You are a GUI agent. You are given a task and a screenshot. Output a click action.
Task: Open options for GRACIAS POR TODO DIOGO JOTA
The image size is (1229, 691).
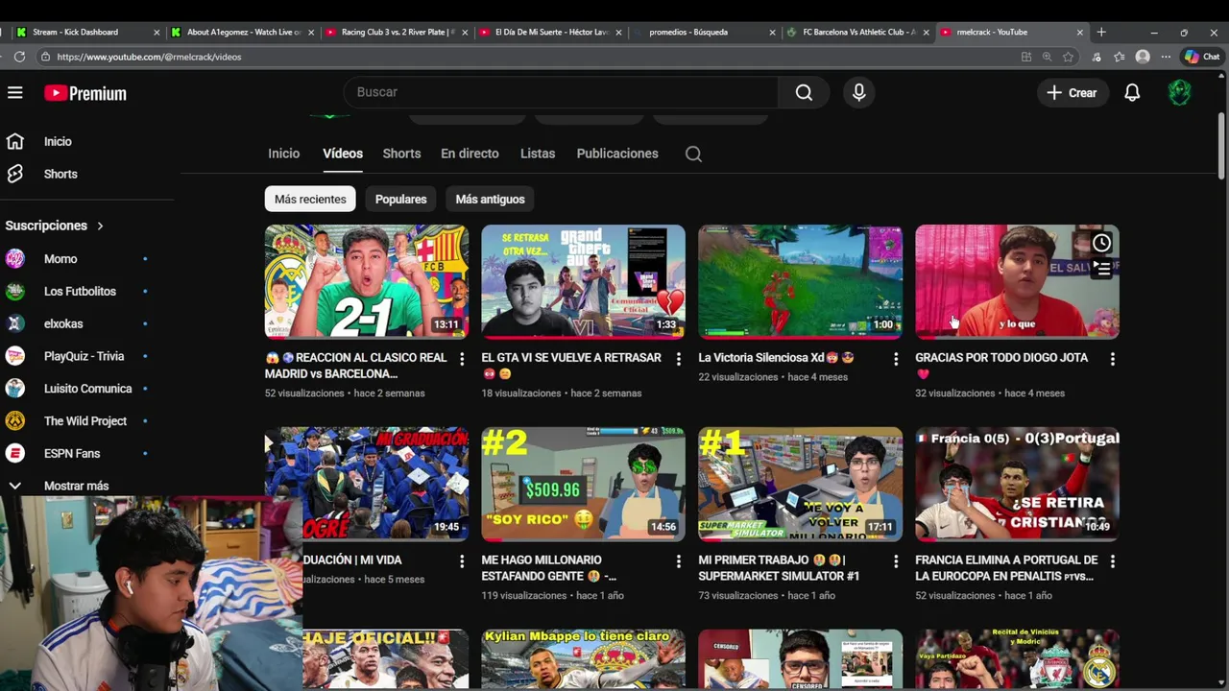[1113, 359]
